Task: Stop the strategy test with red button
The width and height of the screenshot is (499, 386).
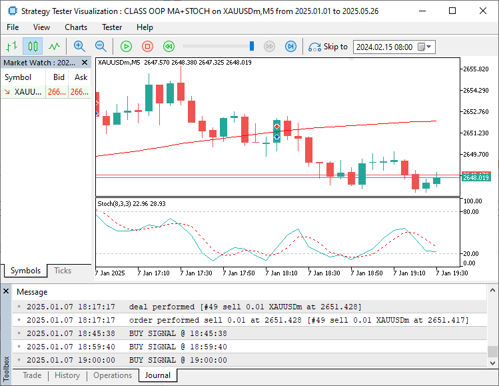Action: [x=148, y=47]
